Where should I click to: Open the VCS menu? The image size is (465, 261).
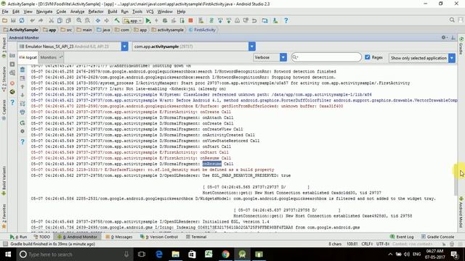tap(150, 12)
